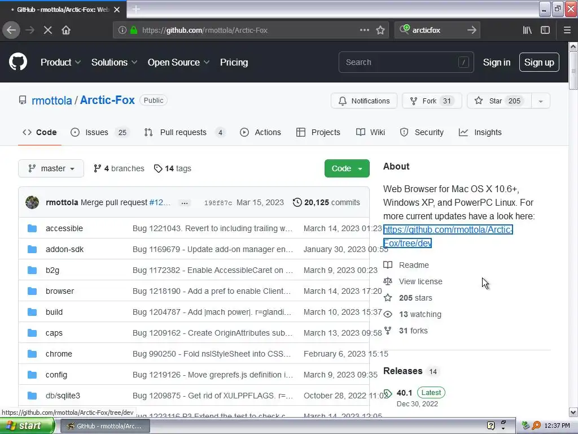Open the Windows Start button
The image size is (578, 434).
pyautogui.click(x=26, y=426)
